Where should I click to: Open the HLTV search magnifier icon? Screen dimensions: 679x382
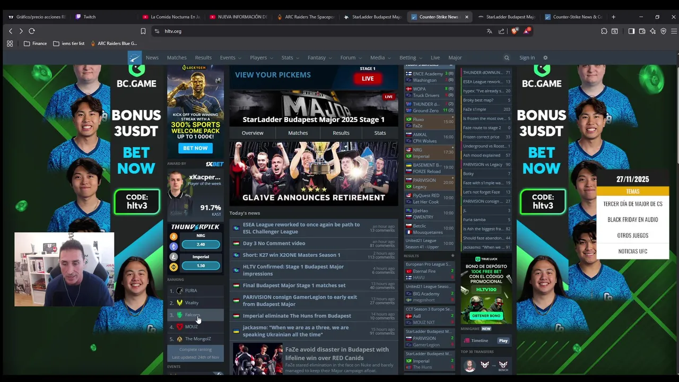click(507, 58)
